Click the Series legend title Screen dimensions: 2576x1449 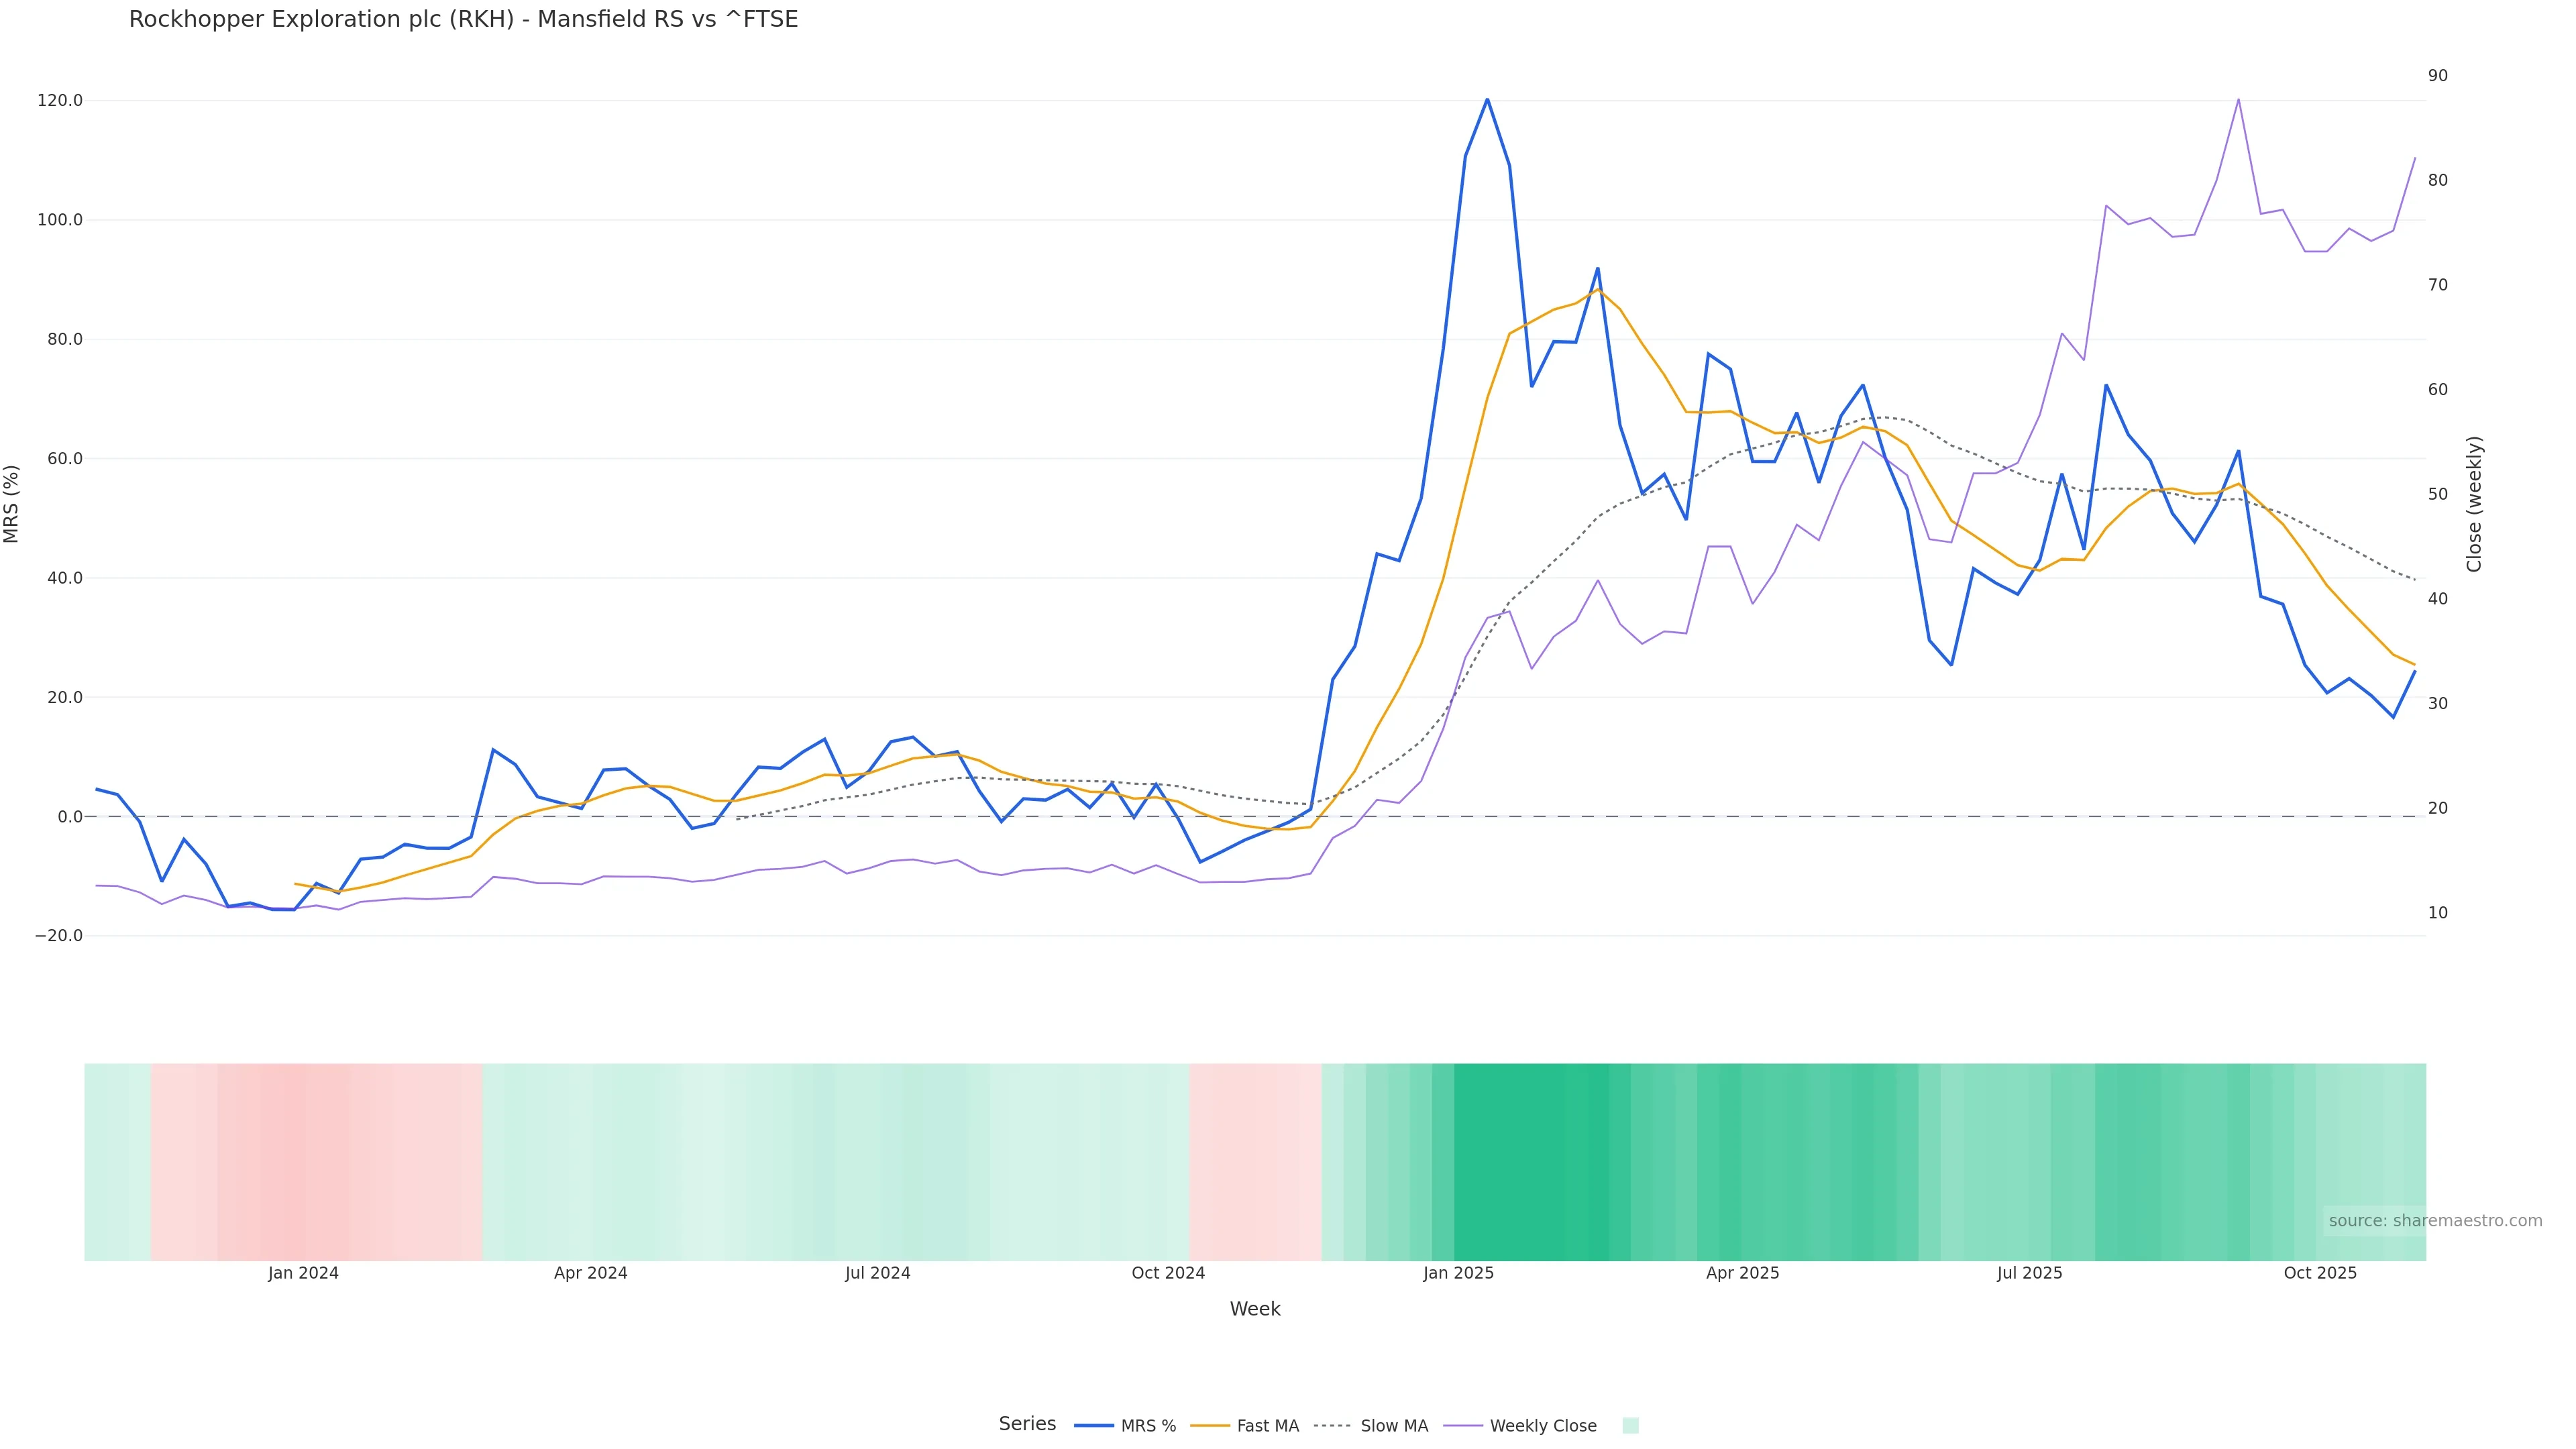1027,1424
